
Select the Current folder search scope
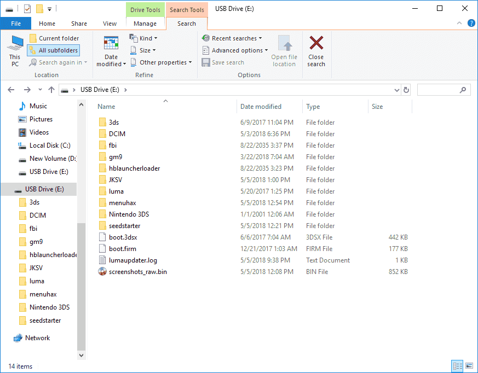[x=54, y=38]
